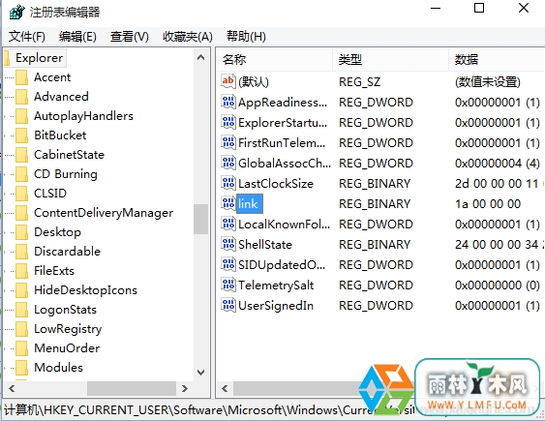Click the link binary value icon
Screen dimensions: 545x421
pyautogui.click(x=228, y=203)
